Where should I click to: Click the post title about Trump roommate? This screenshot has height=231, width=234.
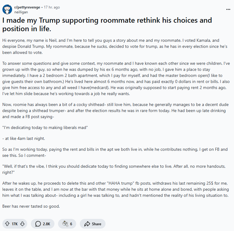tap(107, 25)
